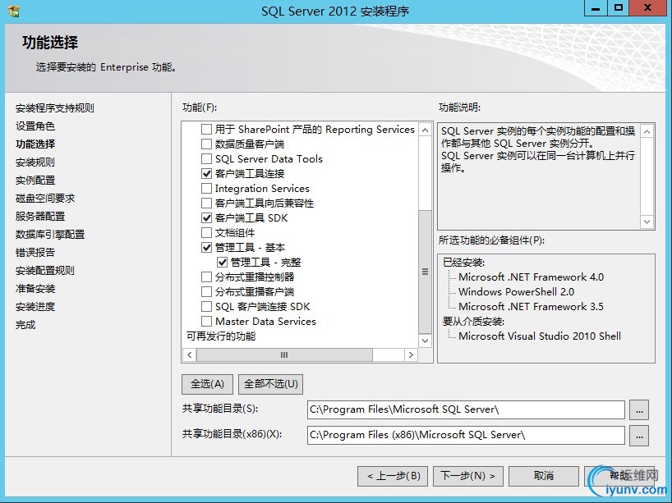Select 完成 step in sidebar
This screenshot has width=672, height=503.
(25, 325)
